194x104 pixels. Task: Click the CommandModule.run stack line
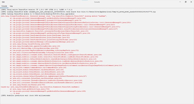[x=38, y=67]
